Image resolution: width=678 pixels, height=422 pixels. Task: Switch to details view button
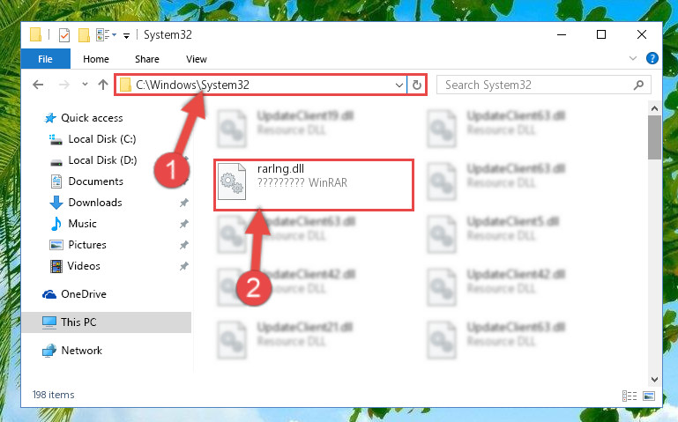point(630,396)
